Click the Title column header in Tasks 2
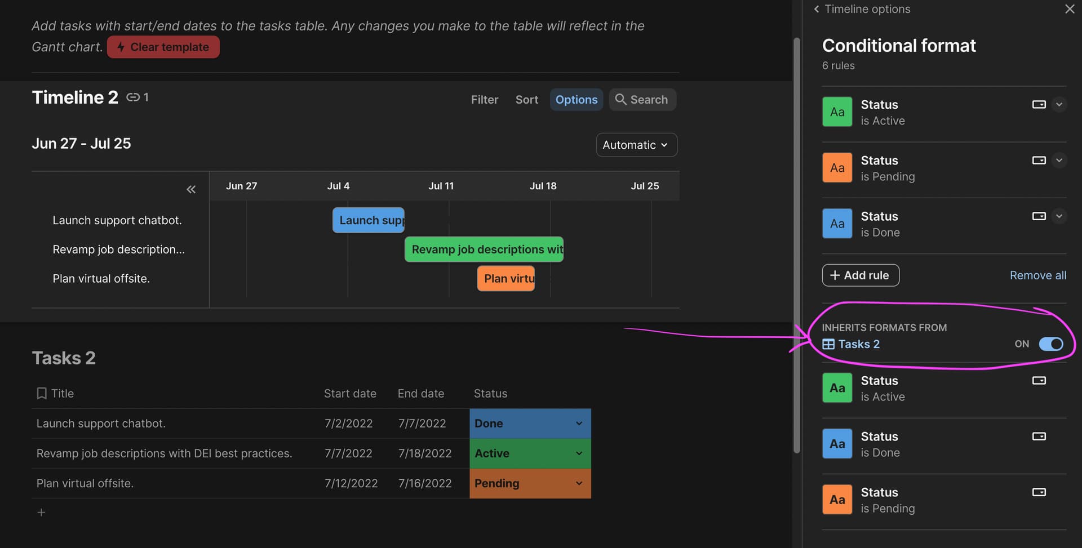Viewport: 1082px width, 548px height. pos(55,394)
